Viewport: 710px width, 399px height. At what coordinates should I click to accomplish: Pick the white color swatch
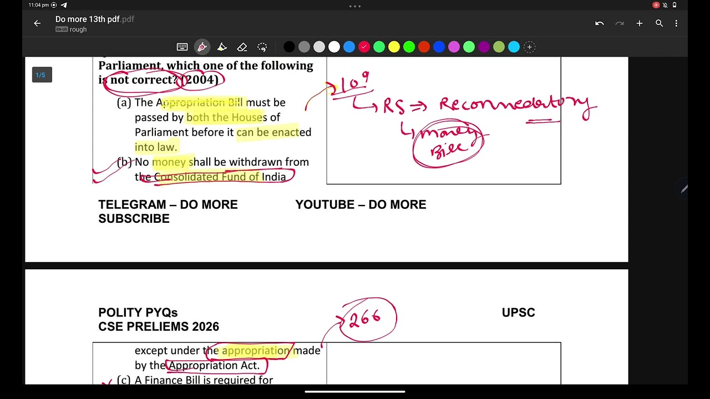334,47
